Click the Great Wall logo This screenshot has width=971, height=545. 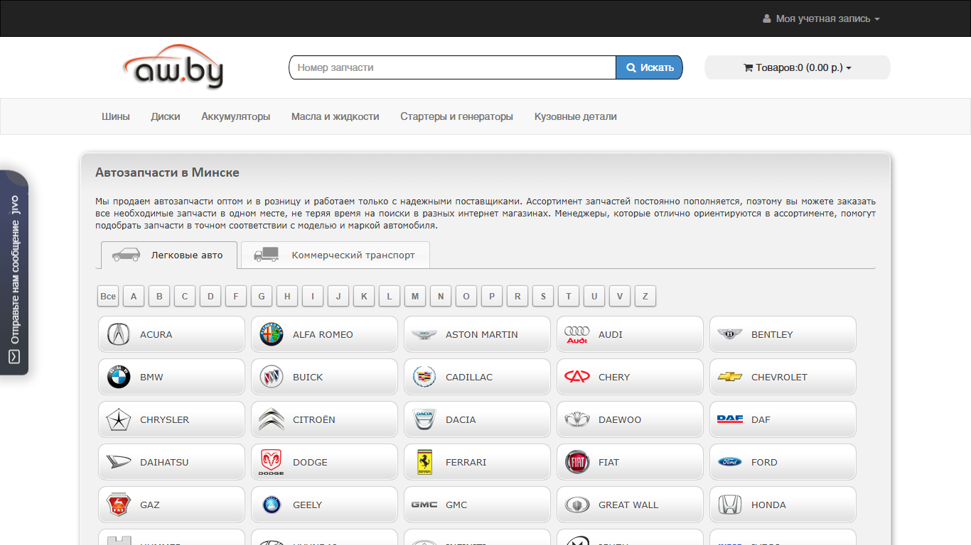coord(577,505)
